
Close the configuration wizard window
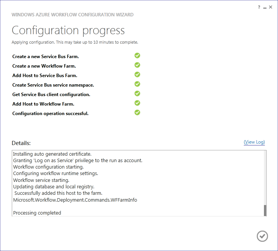coord(270,7)
